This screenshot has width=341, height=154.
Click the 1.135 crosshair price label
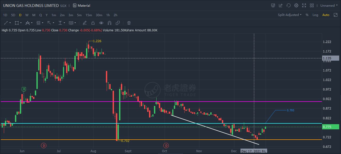pos(331,58)
